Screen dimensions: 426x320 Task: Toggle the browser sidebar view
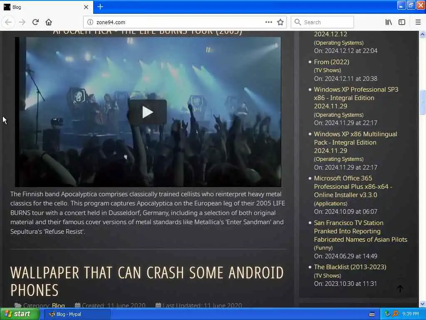point(402,22)
